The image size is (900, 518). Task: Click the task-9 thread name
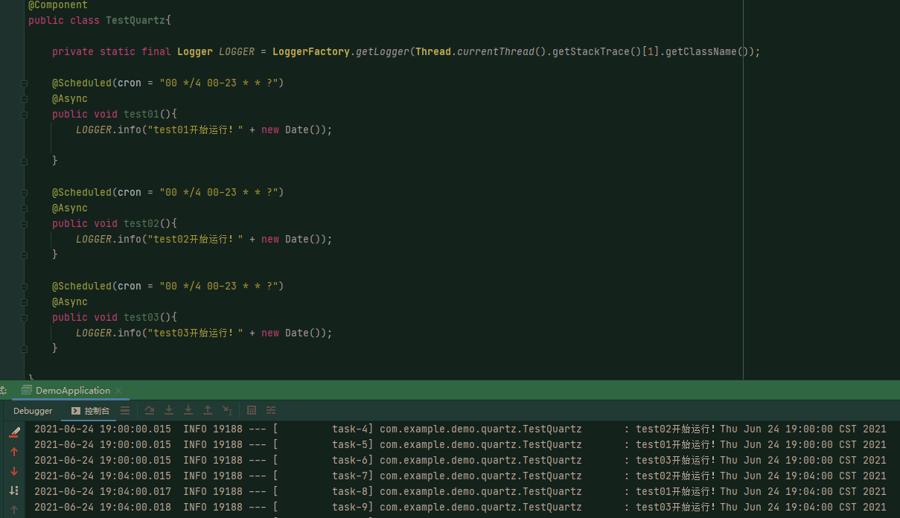point(350,507)
